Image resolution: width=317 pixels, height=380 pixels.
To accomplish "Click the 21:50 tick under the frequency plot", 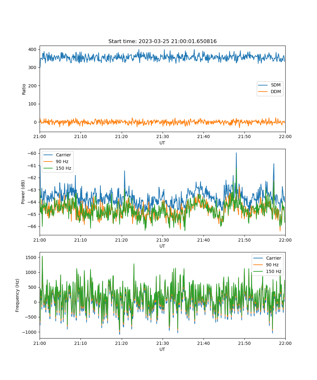I will click(x=244, y=343).
